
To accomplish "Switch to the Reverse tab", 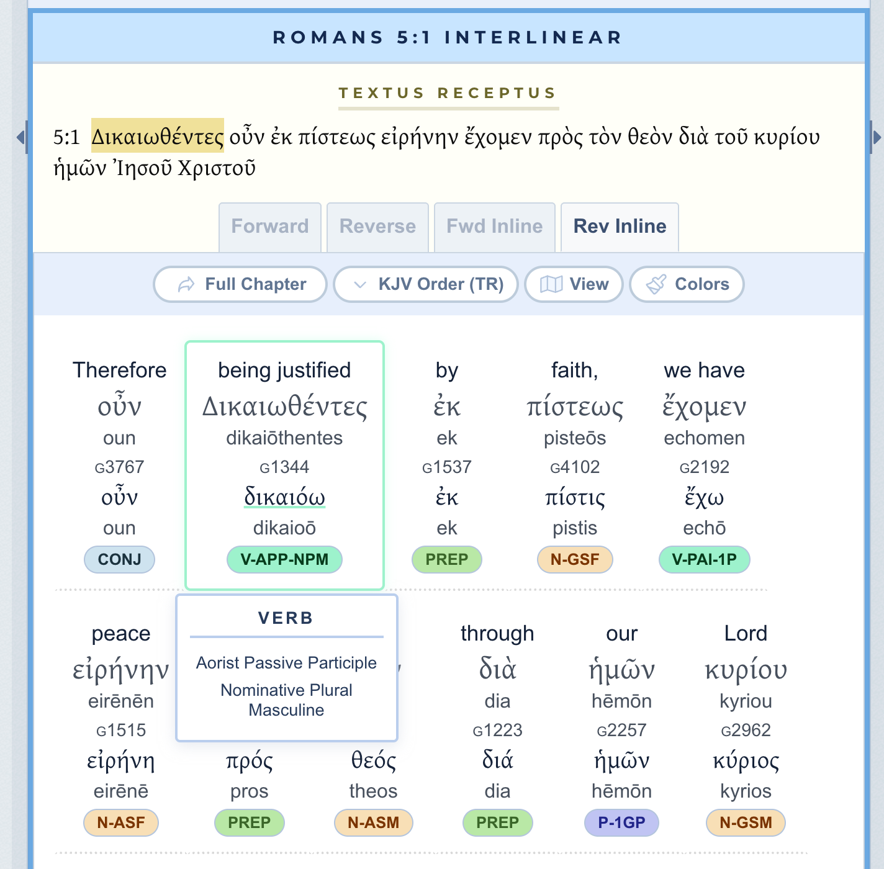I will point(377,227).
